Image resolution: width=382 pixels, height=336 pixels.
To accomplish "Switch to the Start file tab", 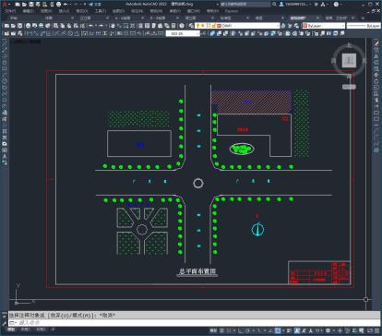I will (14, 18).
